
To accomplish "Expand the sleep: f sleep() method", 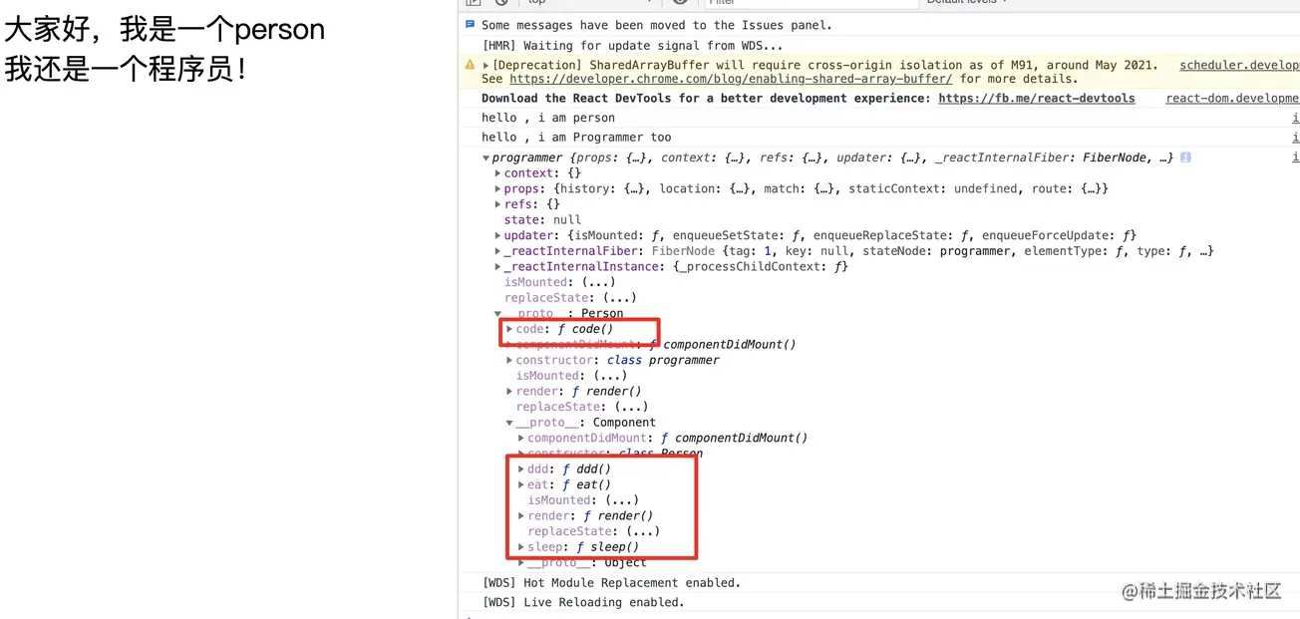I will (520, 547).
